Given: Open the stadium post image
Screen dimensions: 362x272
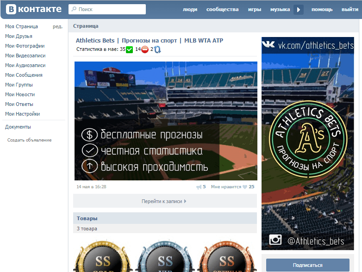Looking at the screenshot, I should pyautogui.click(x=166, y=121).
